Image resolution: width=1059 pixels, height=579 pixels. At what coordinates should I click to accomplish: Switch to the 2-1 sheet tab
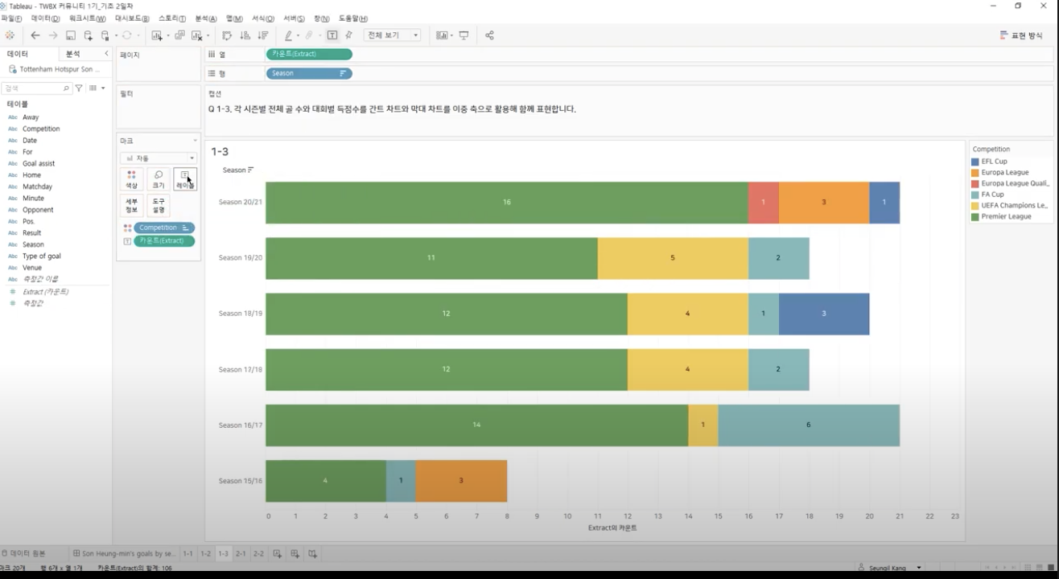241,553
